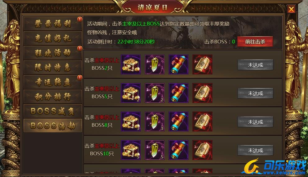Click the red 前往击杀 button
This screenshot has width=308, height=177.
tap(255, 42)
